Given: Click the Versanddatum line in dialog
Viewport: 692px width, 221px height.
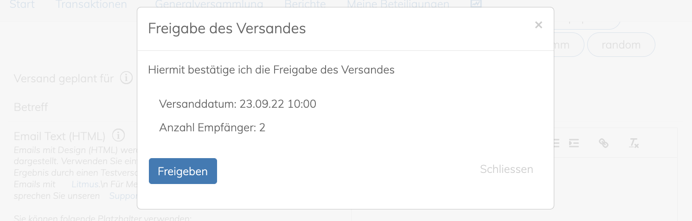Looking at the screenshot, I should 237,104.
